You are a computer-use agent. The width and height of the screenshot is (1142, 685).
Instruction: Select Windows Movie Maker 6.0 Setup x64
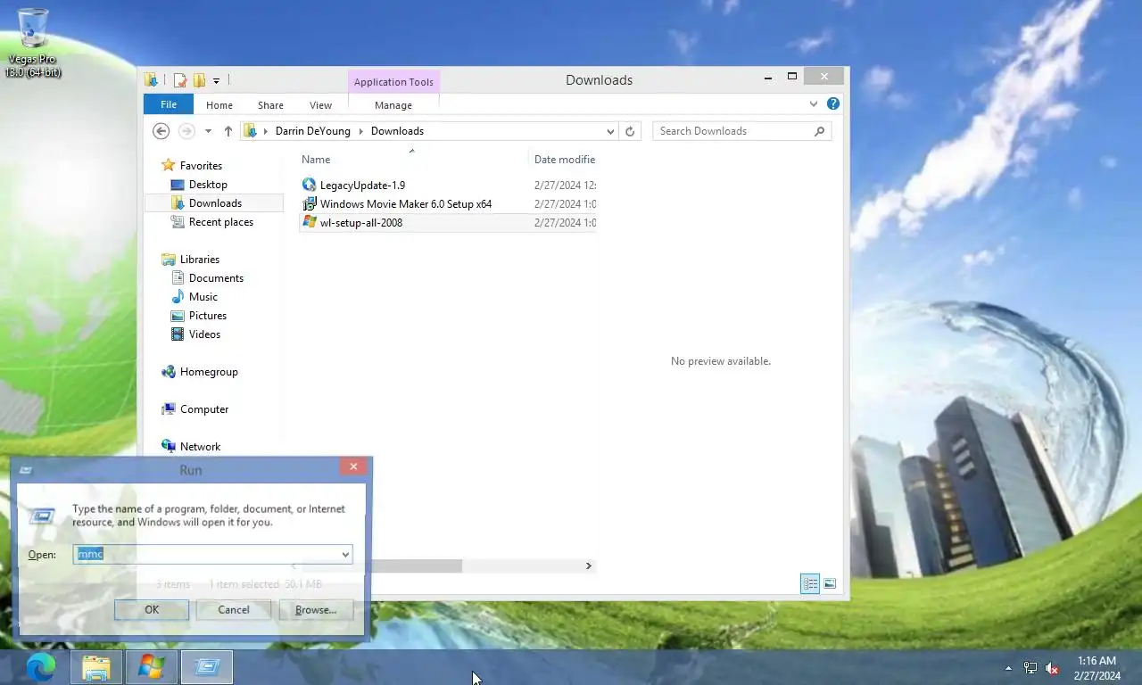[x=406, y=204]
